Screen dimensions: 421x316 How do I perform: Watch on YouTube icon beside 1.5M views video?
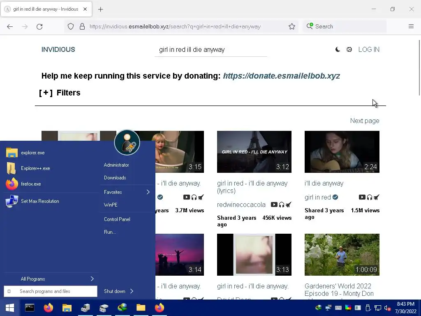point(362,197)
